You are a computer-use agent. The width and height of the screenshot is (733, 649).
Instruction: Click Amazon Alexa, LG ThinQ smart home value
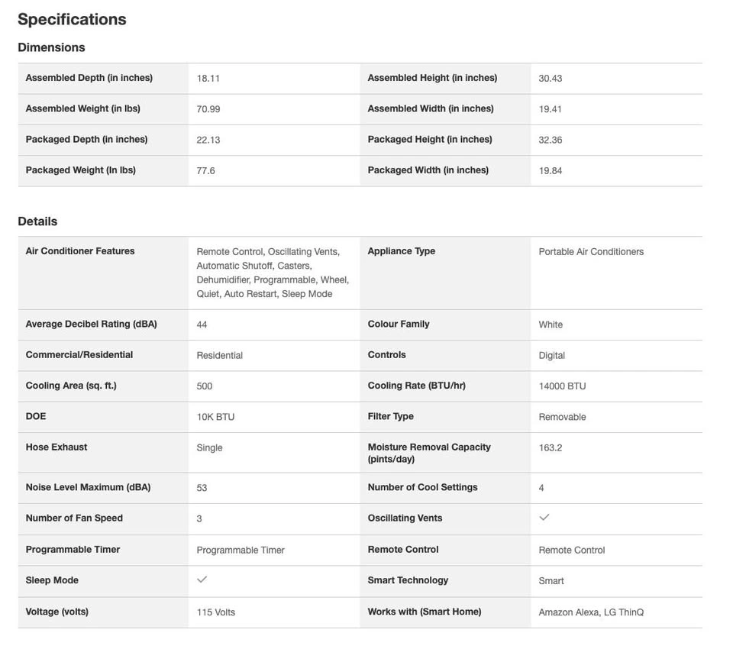coord(591,612)
